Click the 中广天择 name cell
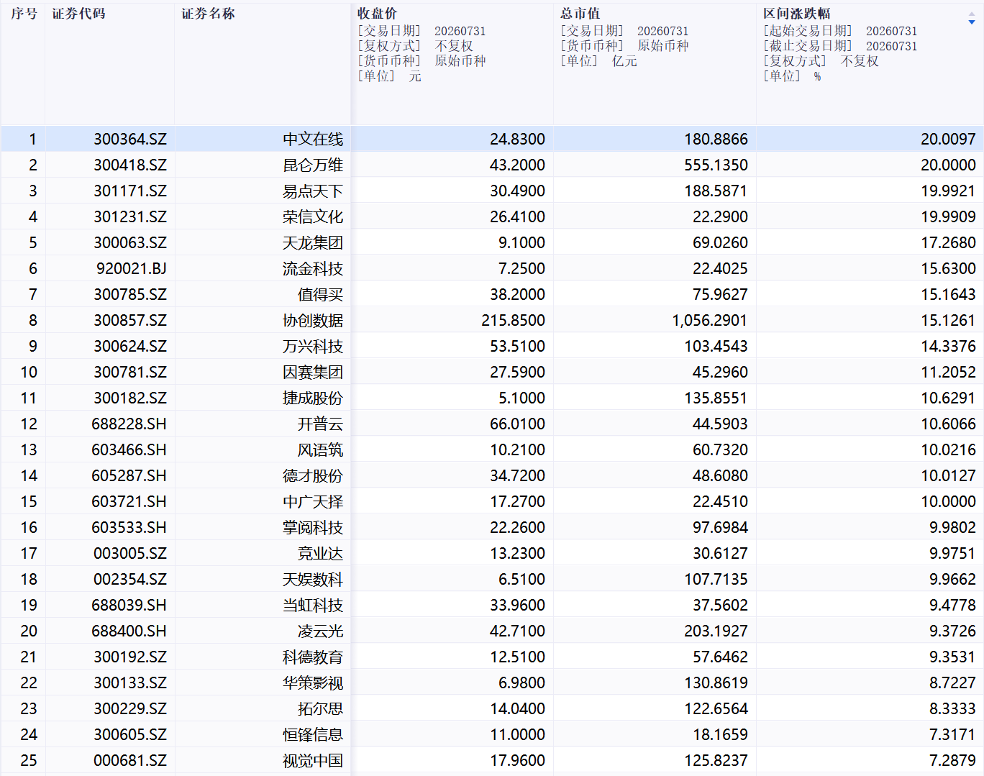The image size is (984, 776). (313, 501)
